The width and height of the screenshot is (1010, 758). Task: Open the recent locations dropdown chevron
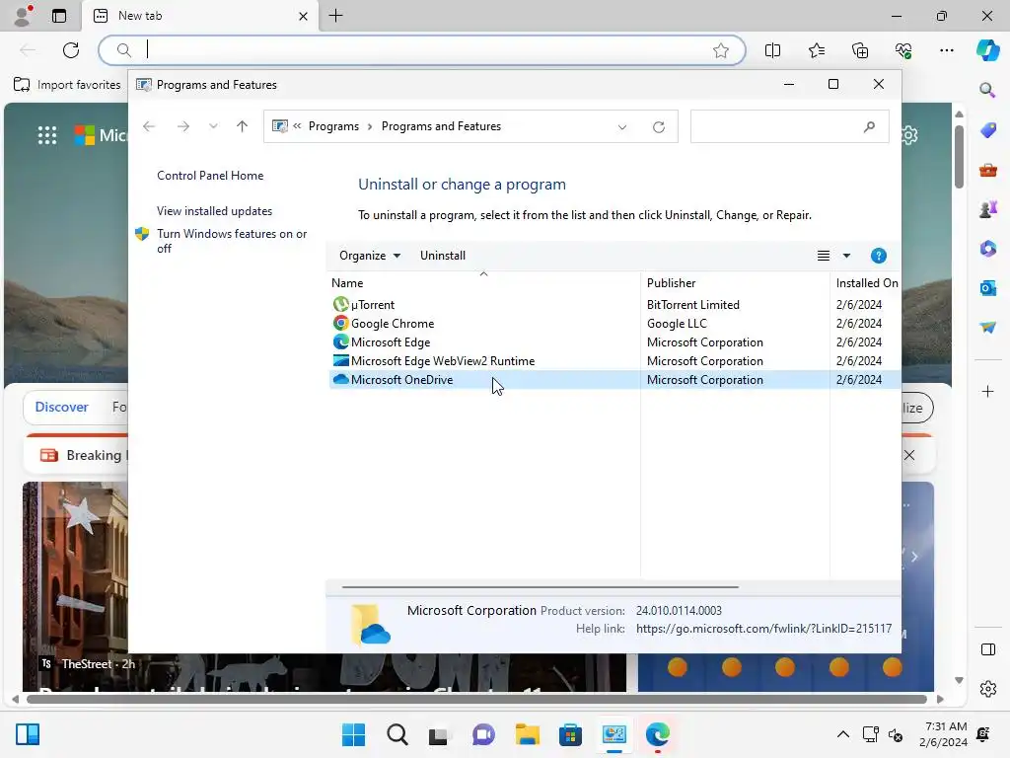pos(213,126)
